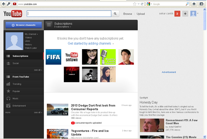Expand see all under Social
This screenshot has width=207, height=139.
coord(38,70)
